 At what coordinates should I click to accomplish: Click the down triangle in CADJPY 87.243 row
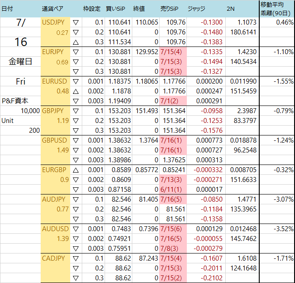point(76,258)
